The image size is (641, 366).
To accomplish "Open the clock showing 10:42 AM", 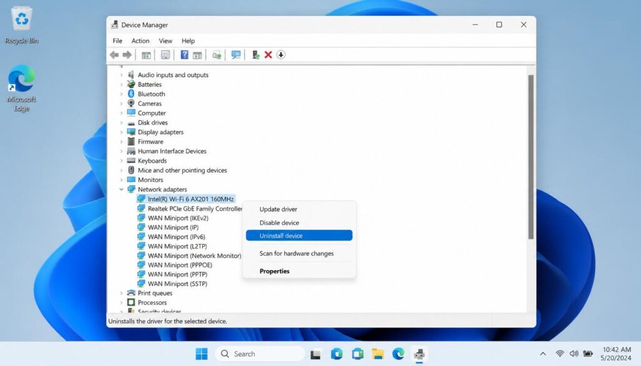I will point(617,353).
